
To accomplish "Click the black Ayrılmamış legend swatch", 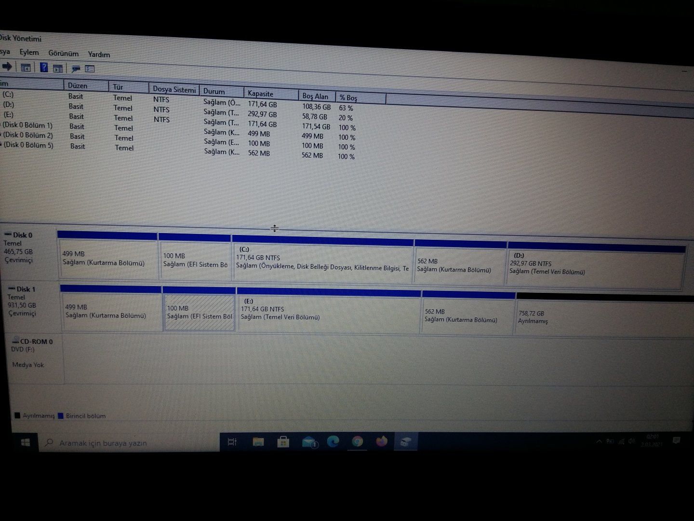I will 18,415.
